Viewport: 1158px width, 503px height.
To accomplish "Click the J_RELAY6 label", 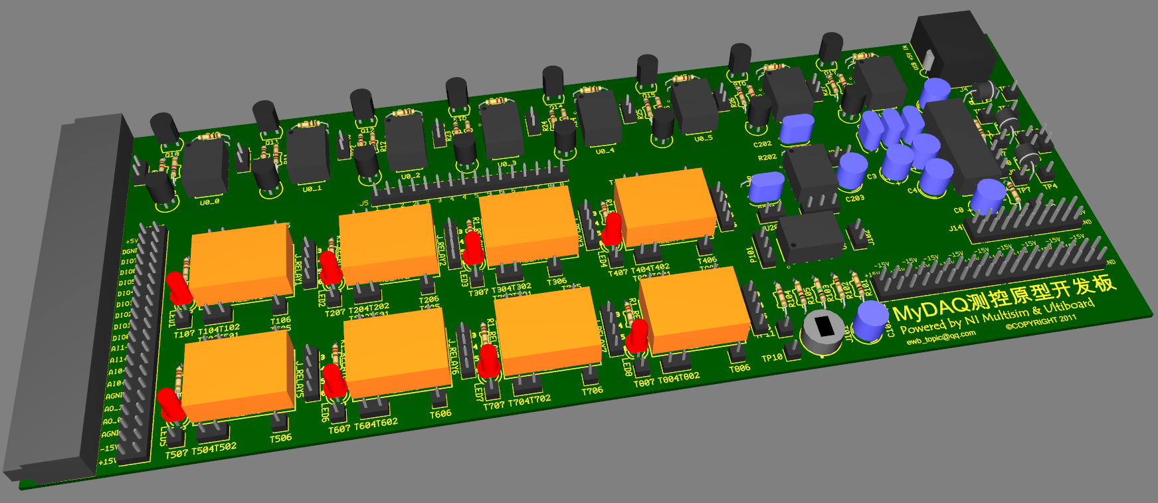I will pyautogui.click(x=454, y=357).
